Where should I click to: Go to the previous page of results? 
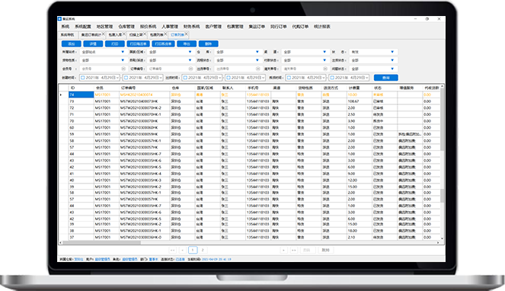click(x=183, y=250)
